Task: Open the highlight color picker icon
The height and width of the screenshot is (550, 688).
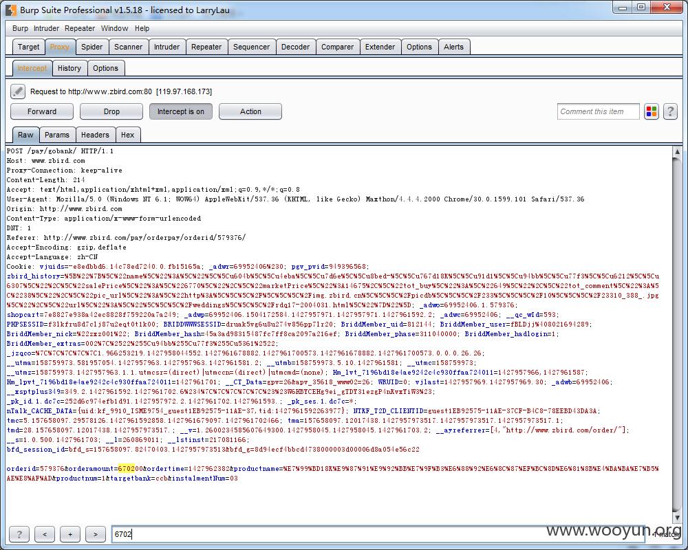Action: pyautogui.click(x=652, y=111)
